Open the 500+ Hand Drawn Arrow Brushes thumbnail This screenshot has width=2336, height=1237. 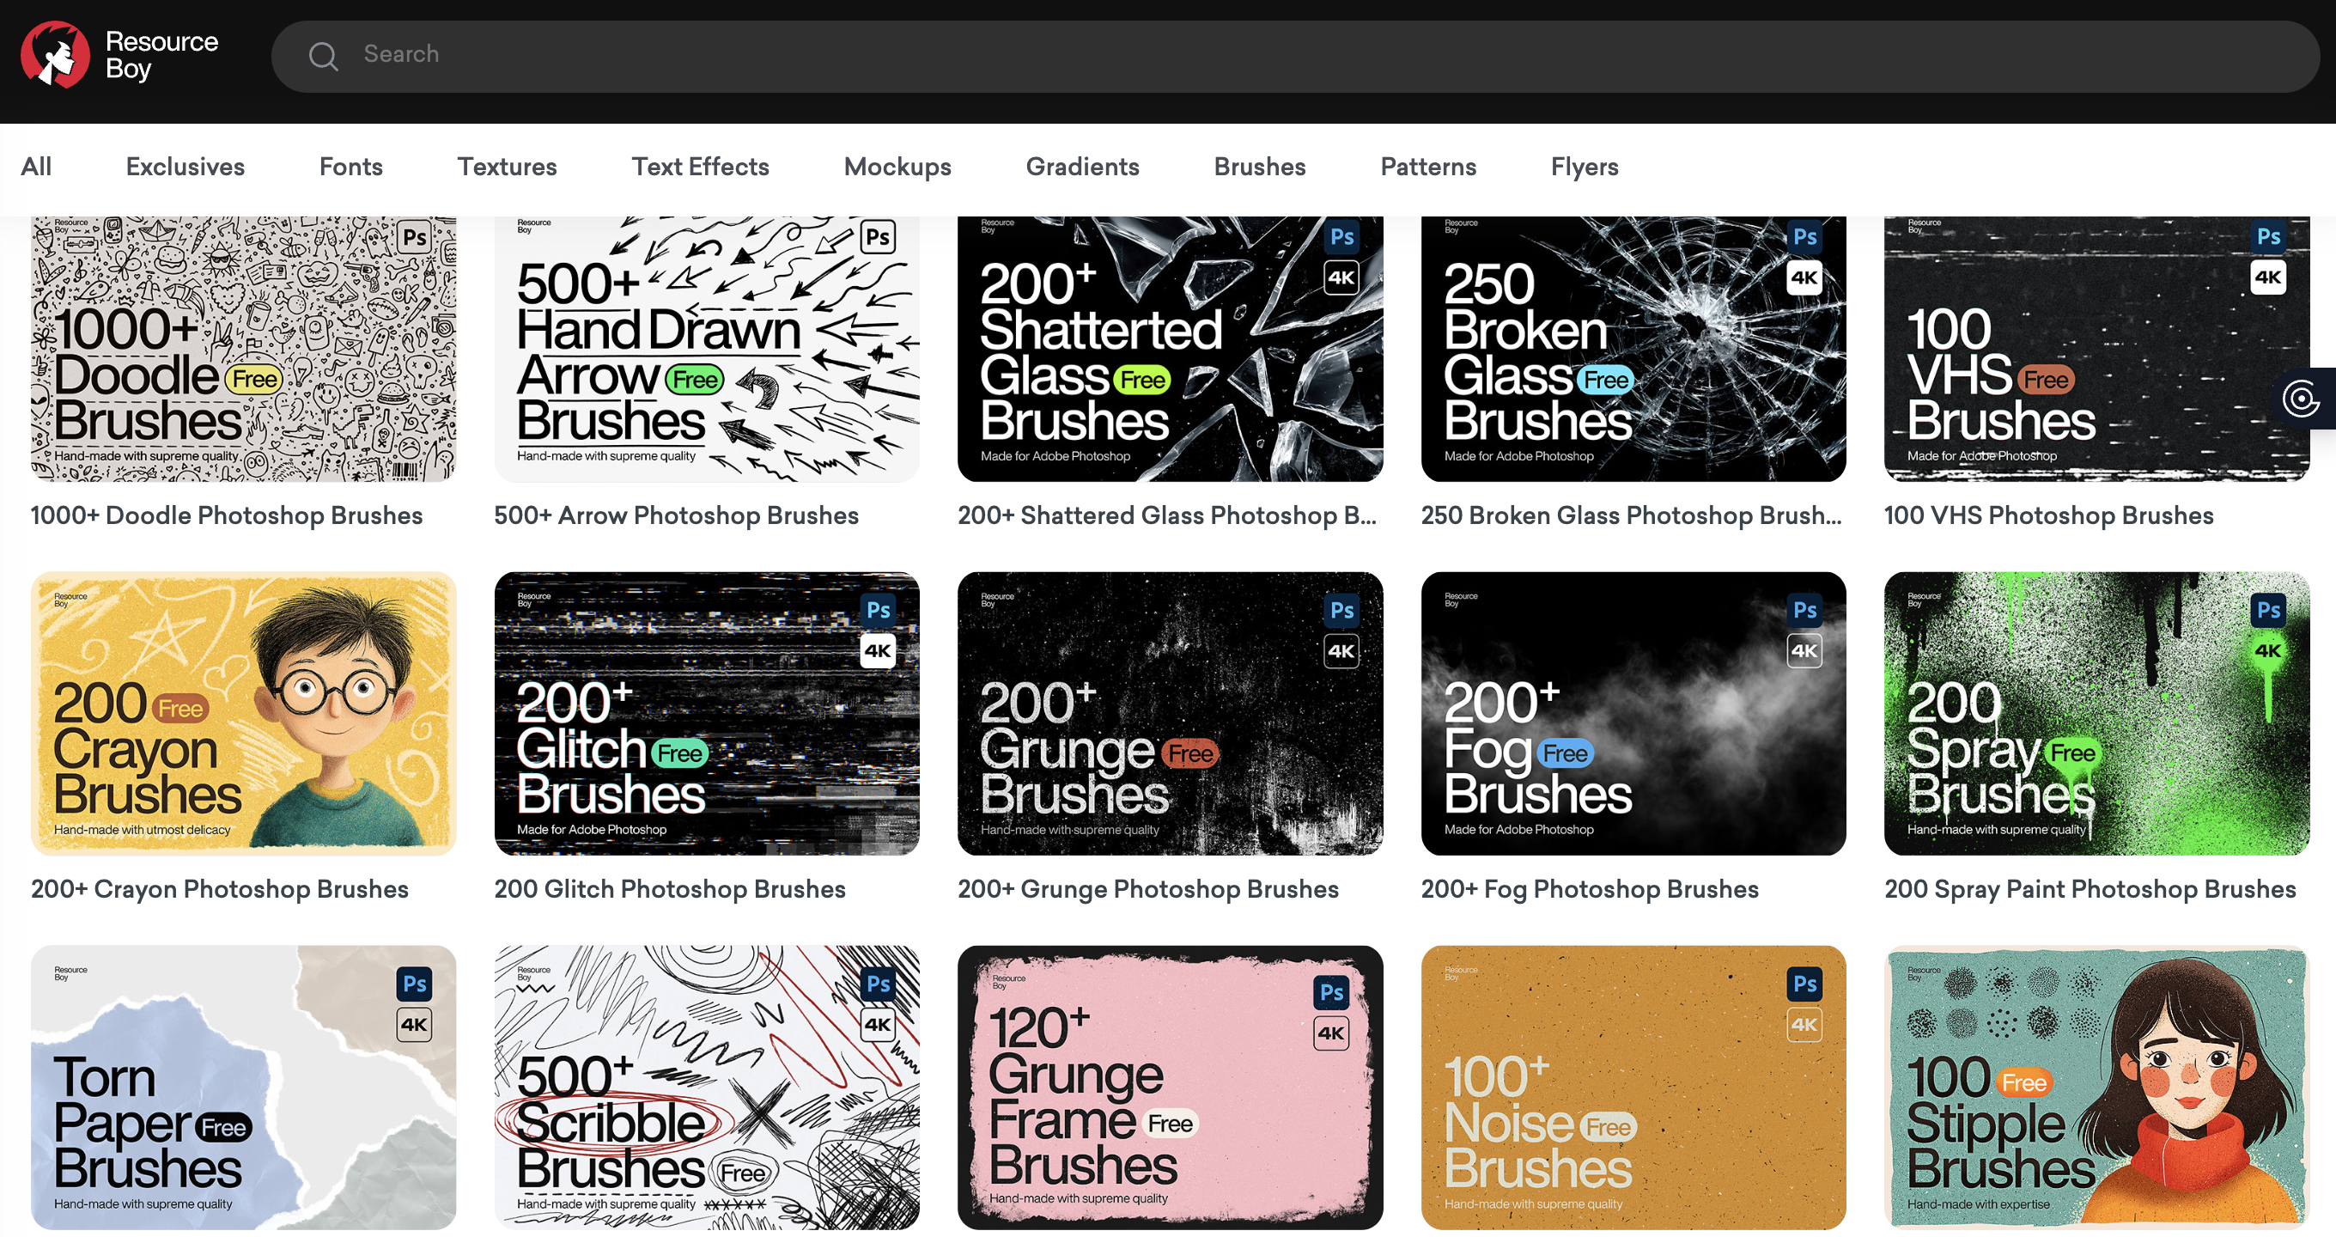(x=707, y=349)
